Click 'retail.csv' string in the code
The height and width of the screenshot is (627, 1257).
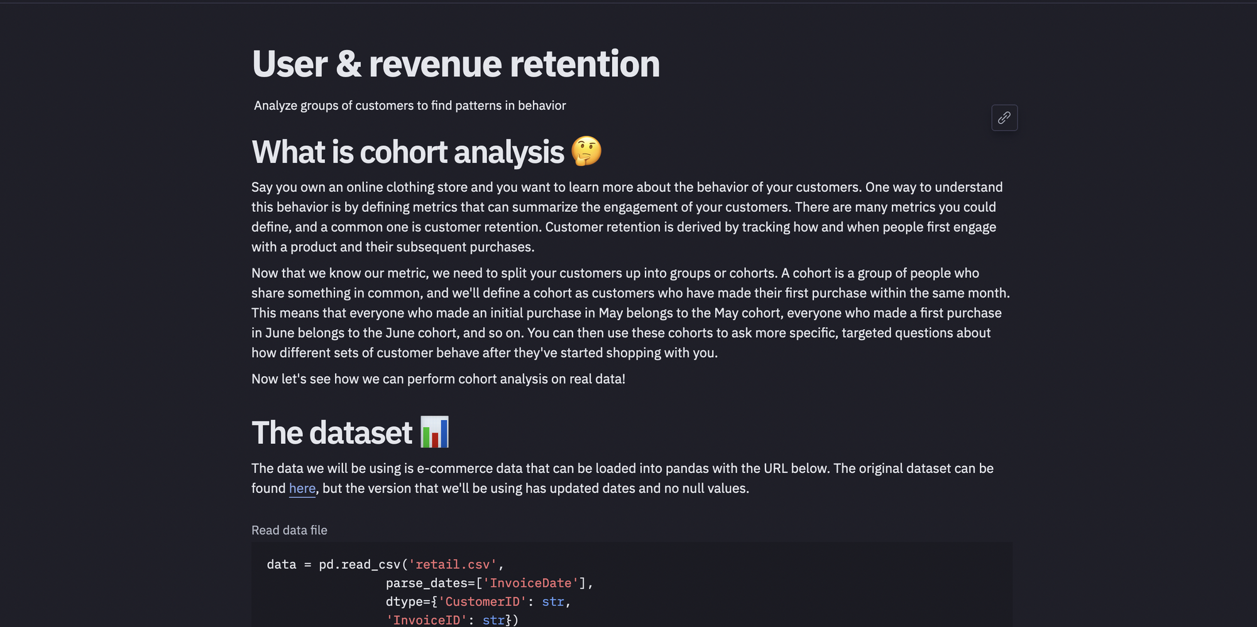pyautogui.click(x=453, y=565)
